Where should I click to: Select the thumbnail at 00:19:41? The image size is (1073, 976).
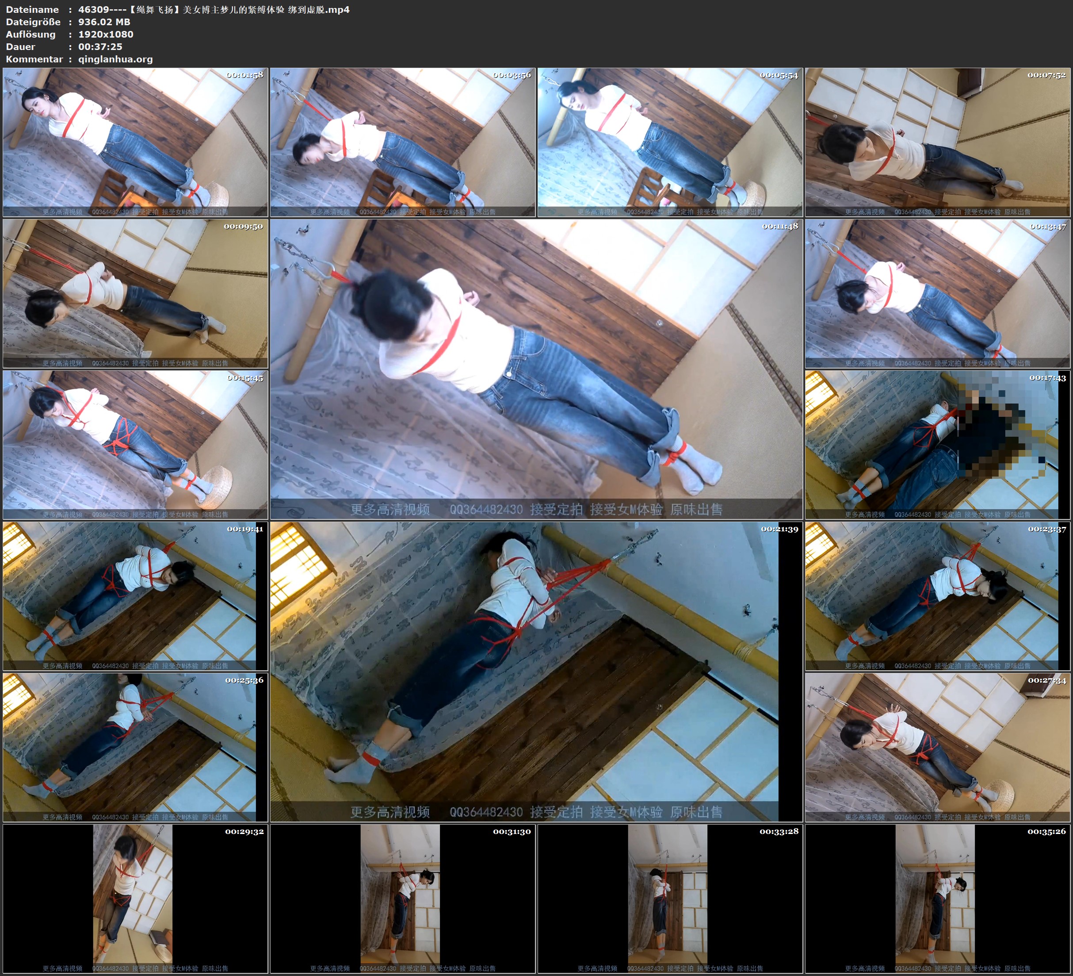click(135, 596)
